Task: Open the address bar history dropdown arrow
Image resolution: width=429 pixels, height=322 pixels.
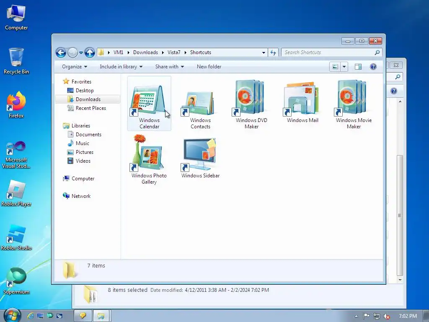Action: tap(264, 52)
